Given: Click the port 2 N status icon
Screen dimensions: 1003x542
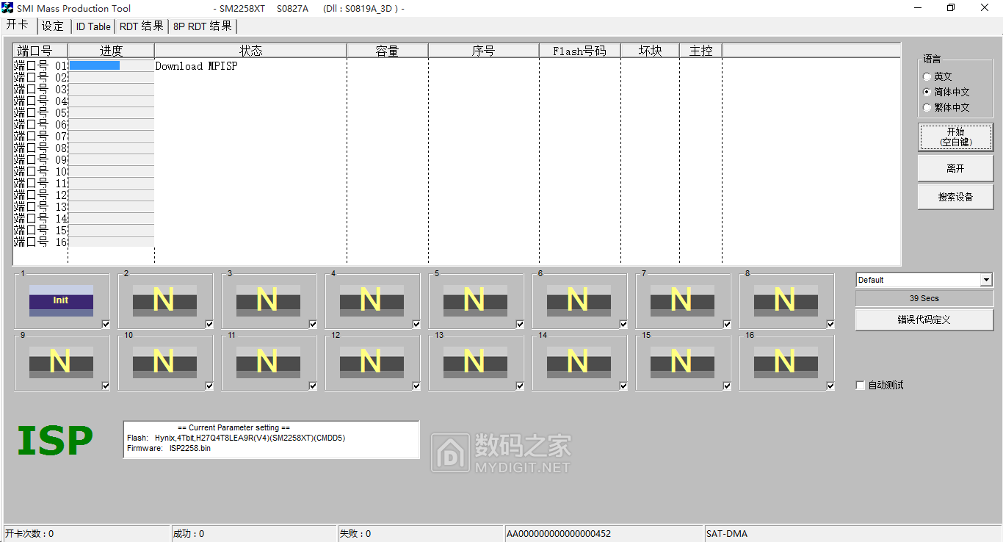Looking at the screenshot, I should click(164, 300).
